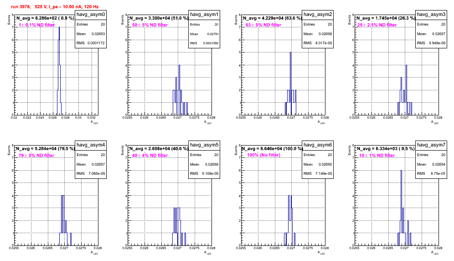
Task: Select the 100% (No filter) label
Action: click(263, 155)
